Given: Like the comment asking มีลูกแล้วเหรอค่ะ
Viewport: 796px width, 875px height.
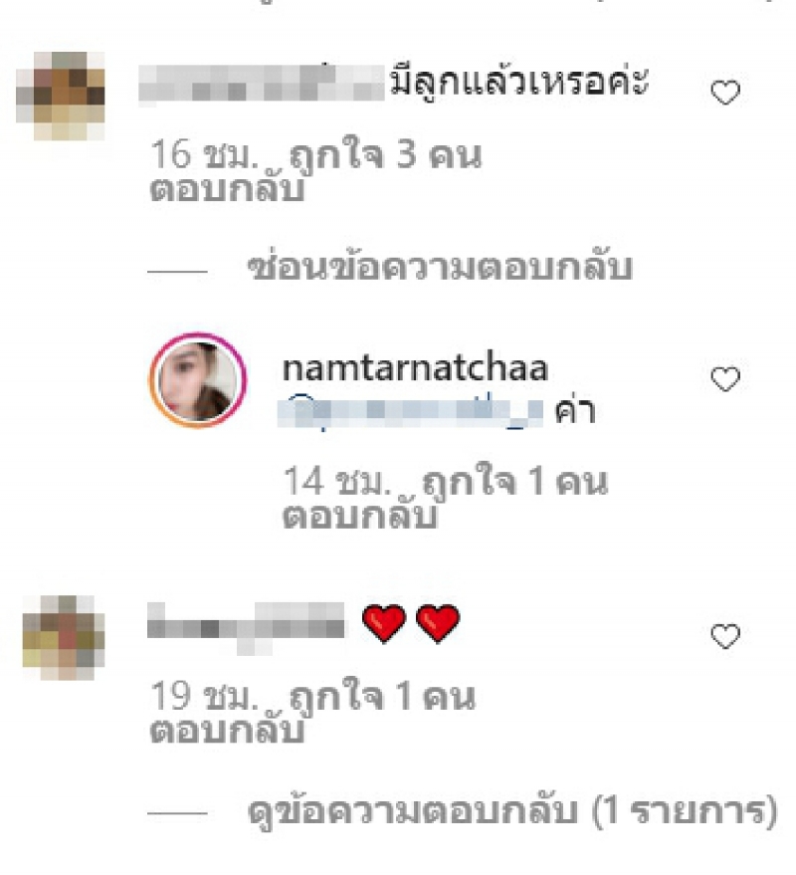Looking at the screenshot, I should click(725, 93).
